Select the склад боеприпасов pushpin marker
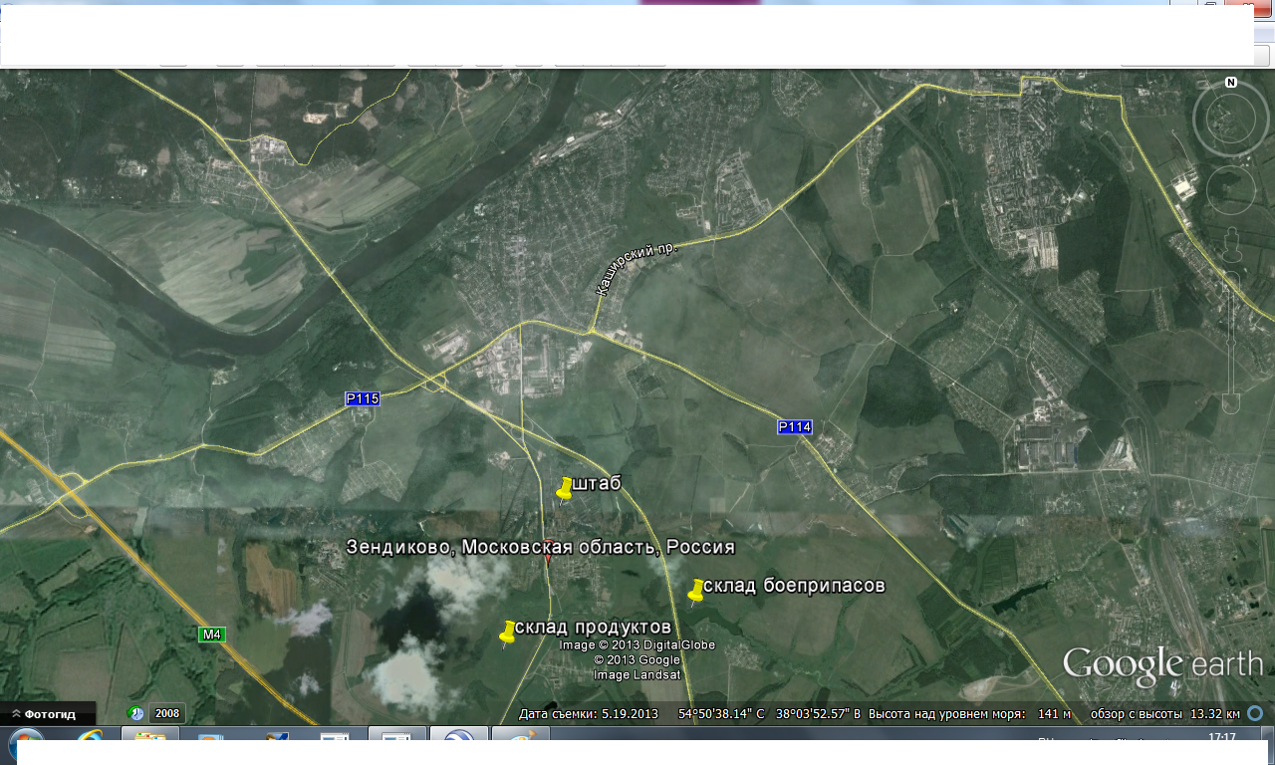This screenshot has height=765, width=1275. 695,591
